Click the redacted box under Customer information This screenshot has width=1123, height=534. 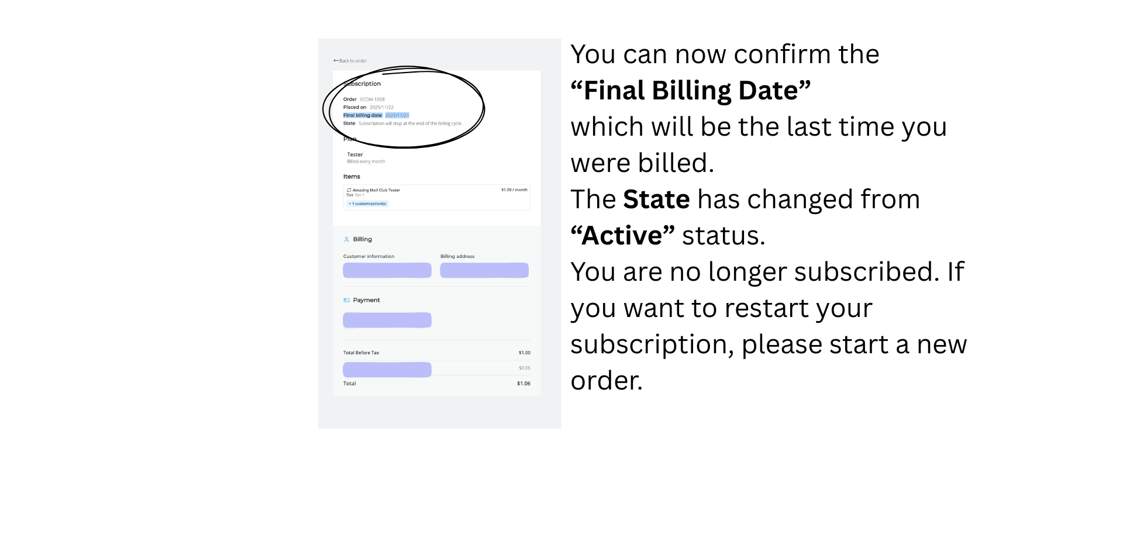coord(387,270)
